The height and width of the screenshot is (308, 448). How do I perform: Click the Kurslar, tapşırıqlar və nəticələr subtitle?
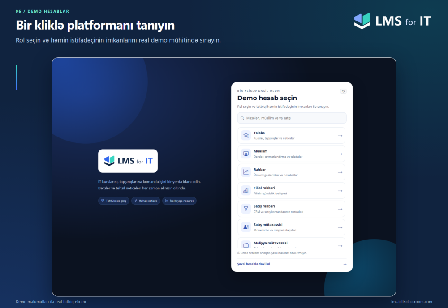coord(274,138)
